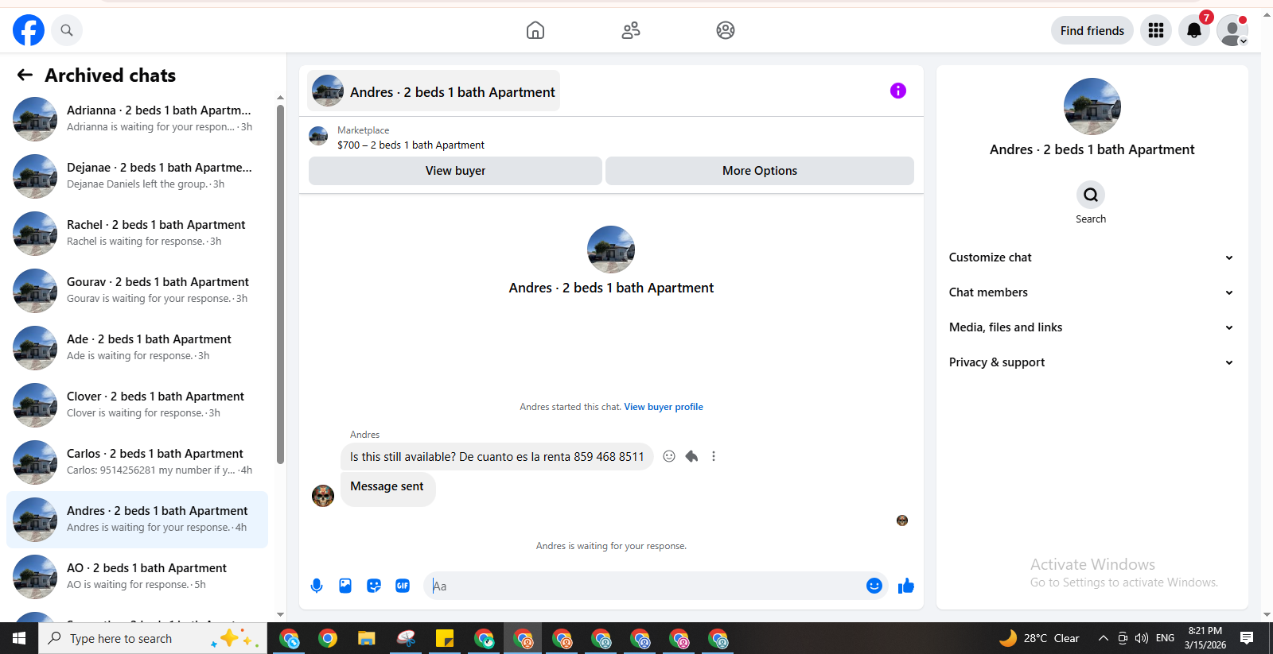Send a thumbs-up like
This screenshot has height=654, width=1273.
point(906,586)
